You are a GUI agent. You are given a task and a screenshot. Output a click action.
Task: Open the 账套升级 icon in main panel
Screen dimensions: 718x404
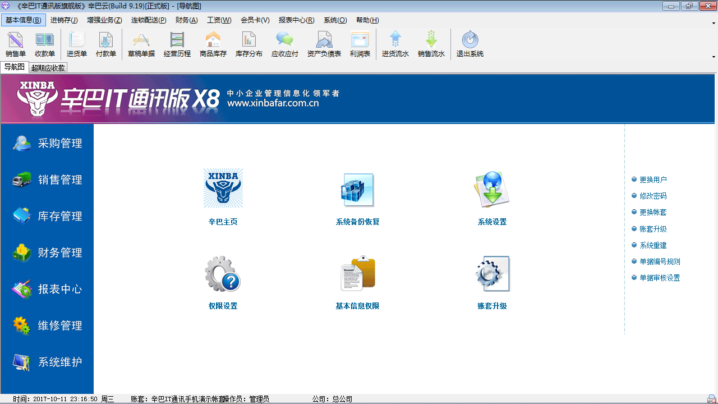pos(493,274)
